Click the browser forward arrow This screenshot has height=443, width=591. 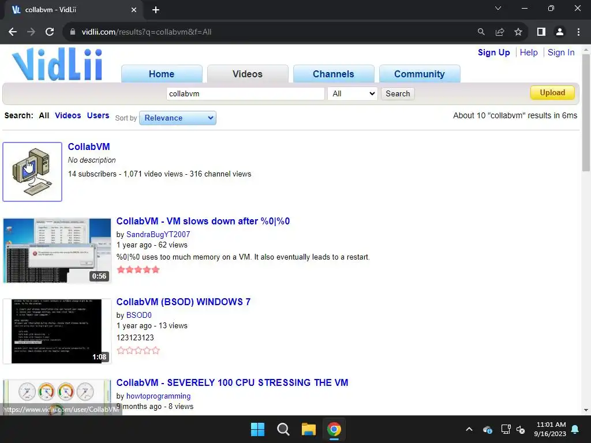31,32
